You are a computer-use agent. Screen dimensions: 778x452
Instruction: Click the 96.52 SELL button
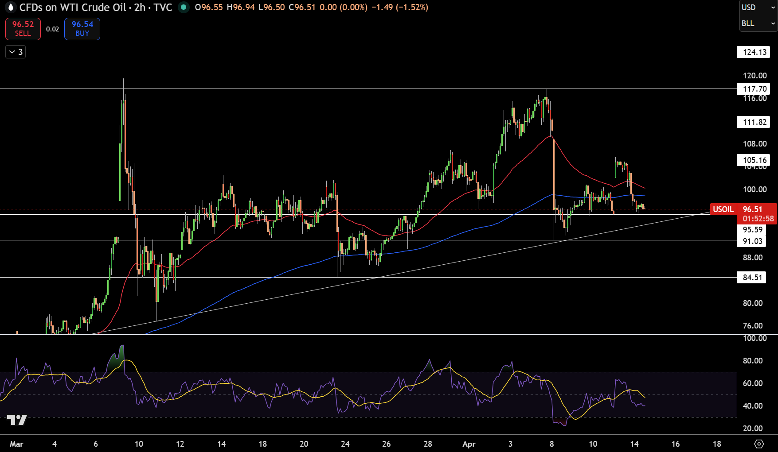click(23, 29)
